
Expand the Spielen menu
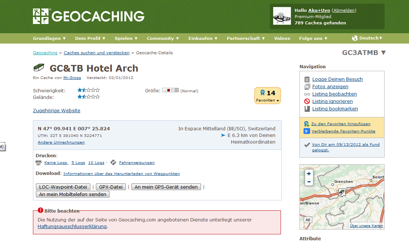[126, 38]
